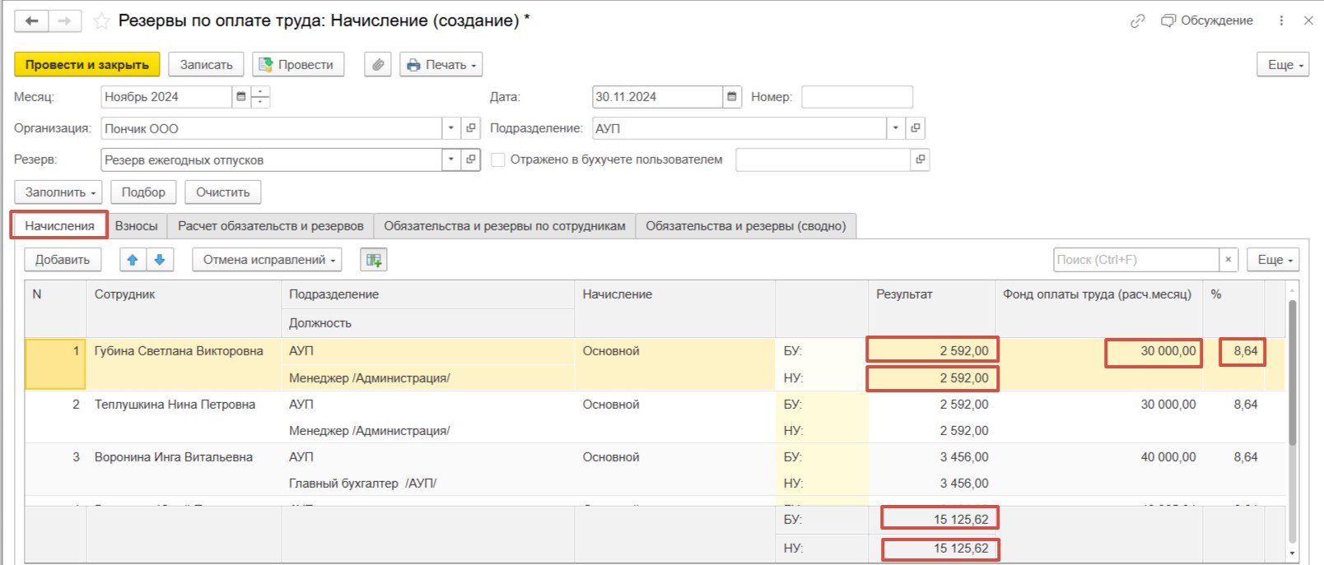The image size is (1324, 565).
Task: Toggle Отражено в бухучете пользователем checkbox
Action: (498, 160)
